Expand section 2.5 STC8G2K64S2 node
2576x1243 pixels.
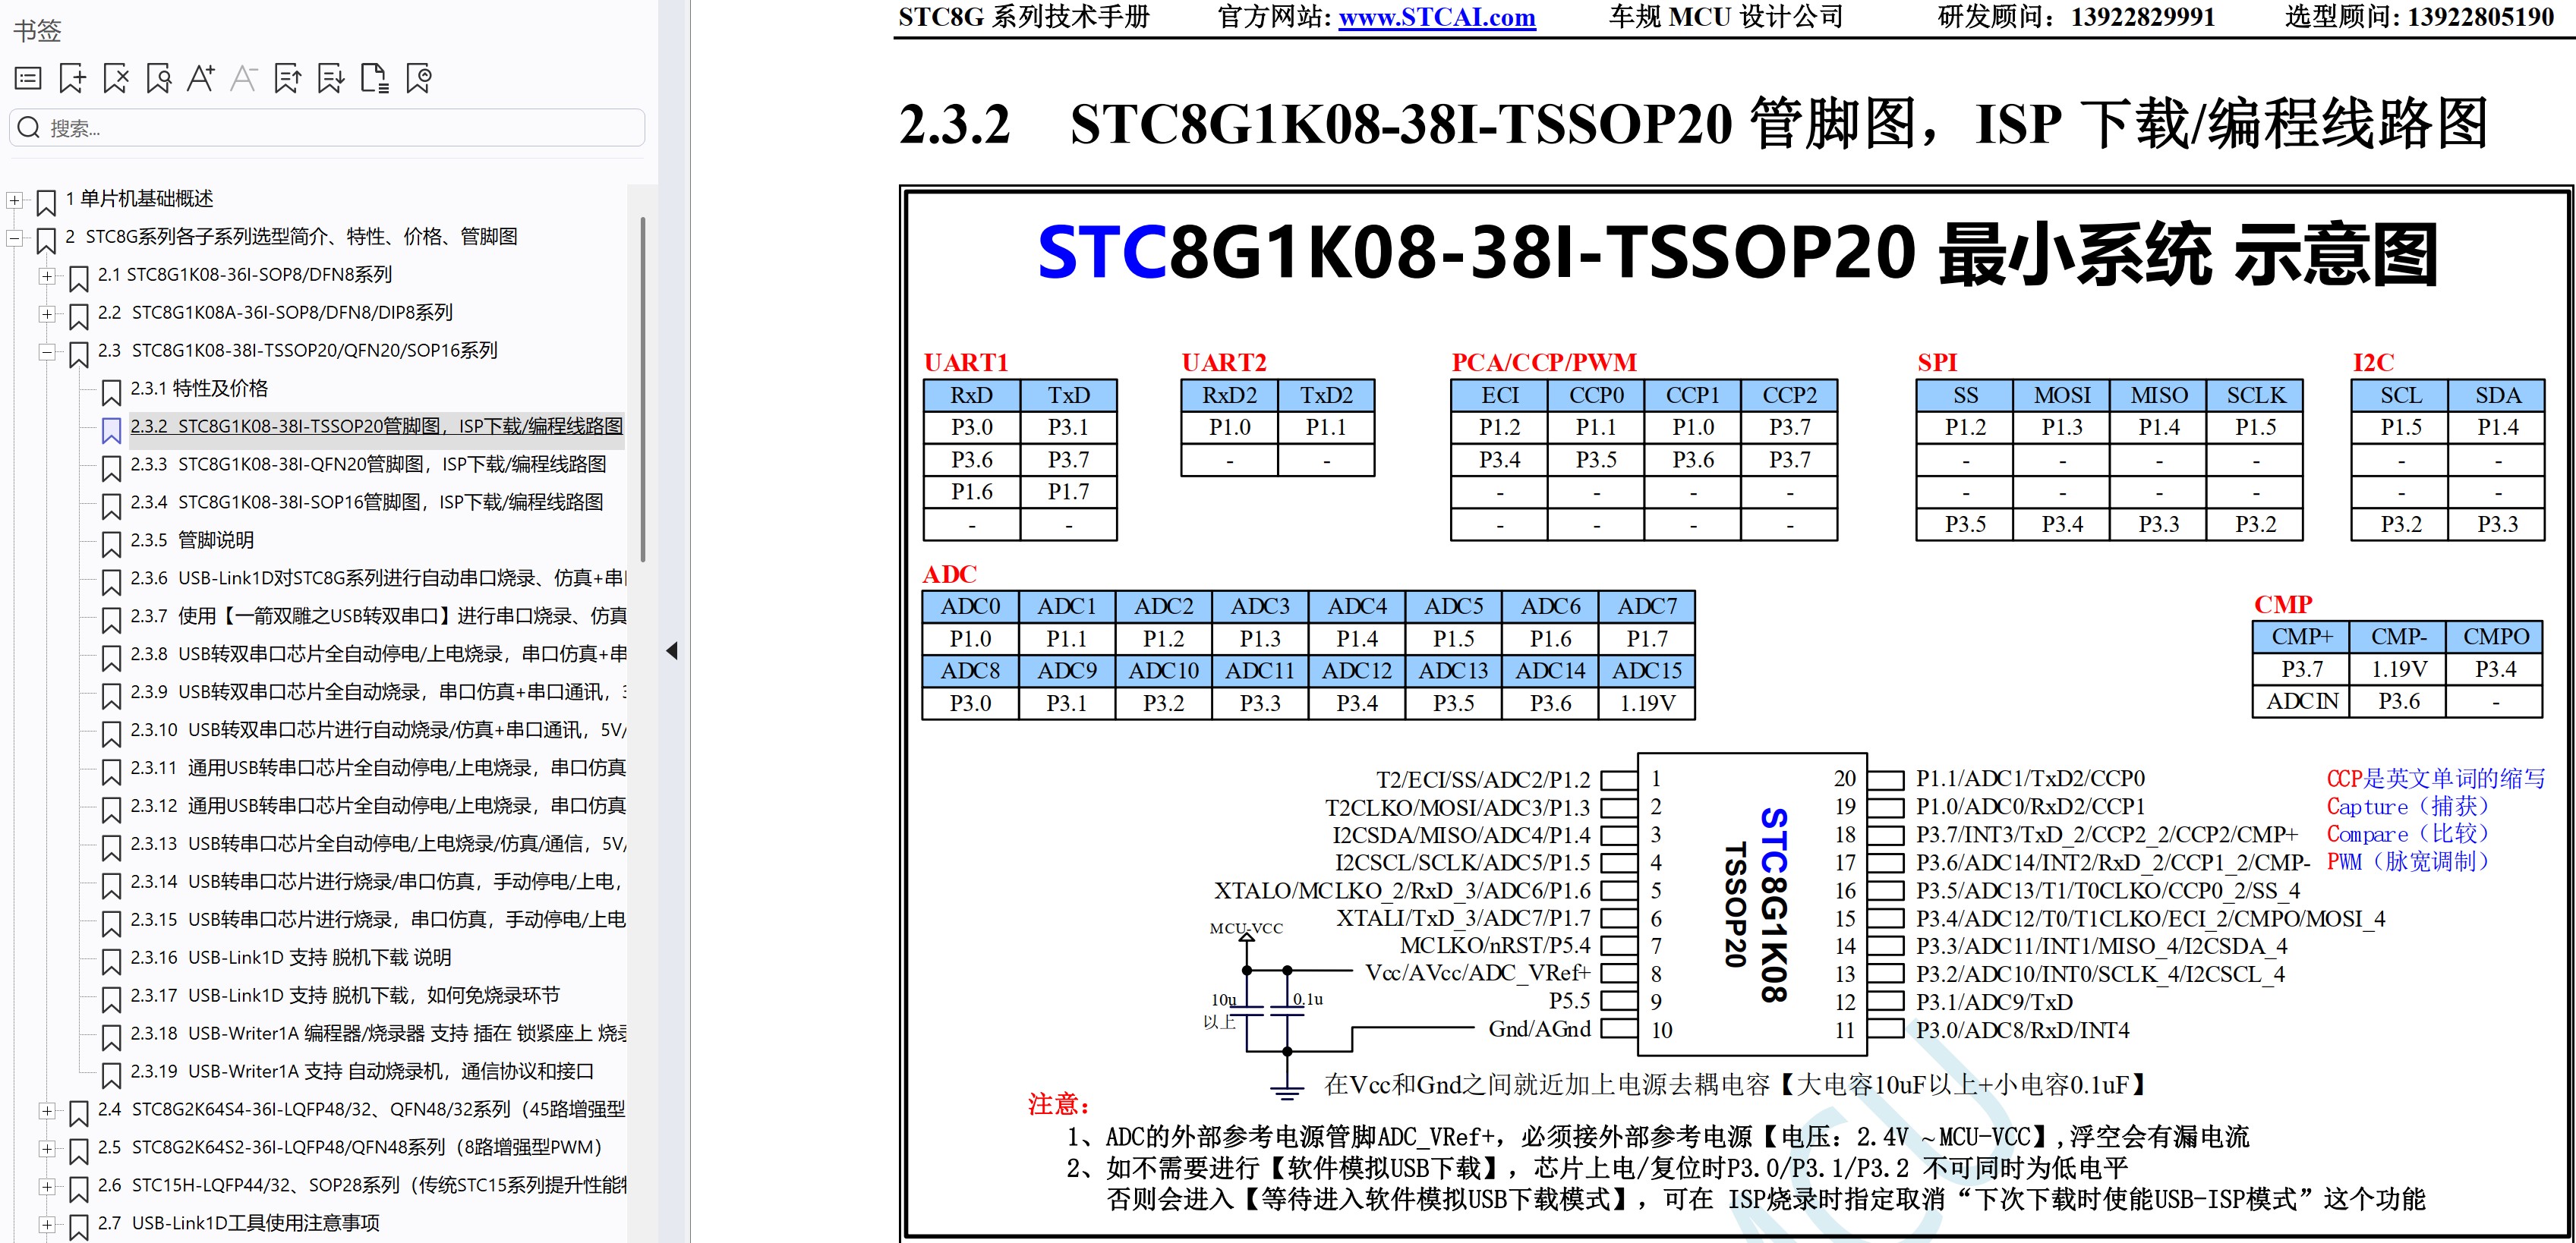(47, 1148)
